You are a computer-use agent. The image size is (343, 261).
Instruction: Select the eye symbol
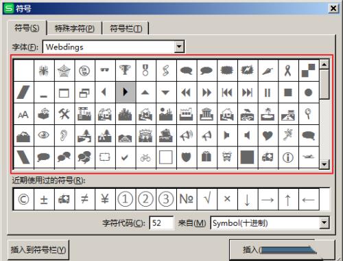(x=44, y=135)
